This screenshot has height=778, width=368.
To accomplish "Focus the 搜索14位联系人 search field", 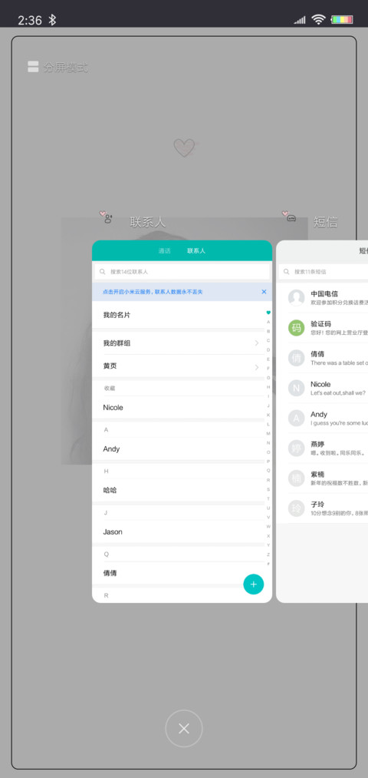I will coord(182,272).
